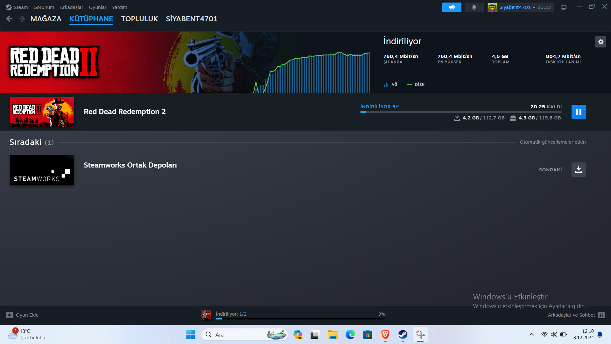Start Steamworks Ortak Depoları download now
611x344 pixels.
click(578, 169)
